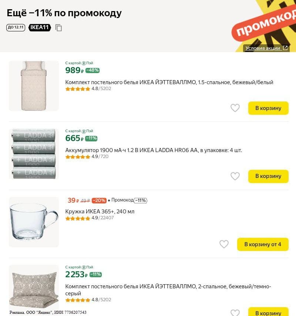Click the IKEA11 promo code badge
This screenshot has width=296, height=316.
click(x=40, y=27)
